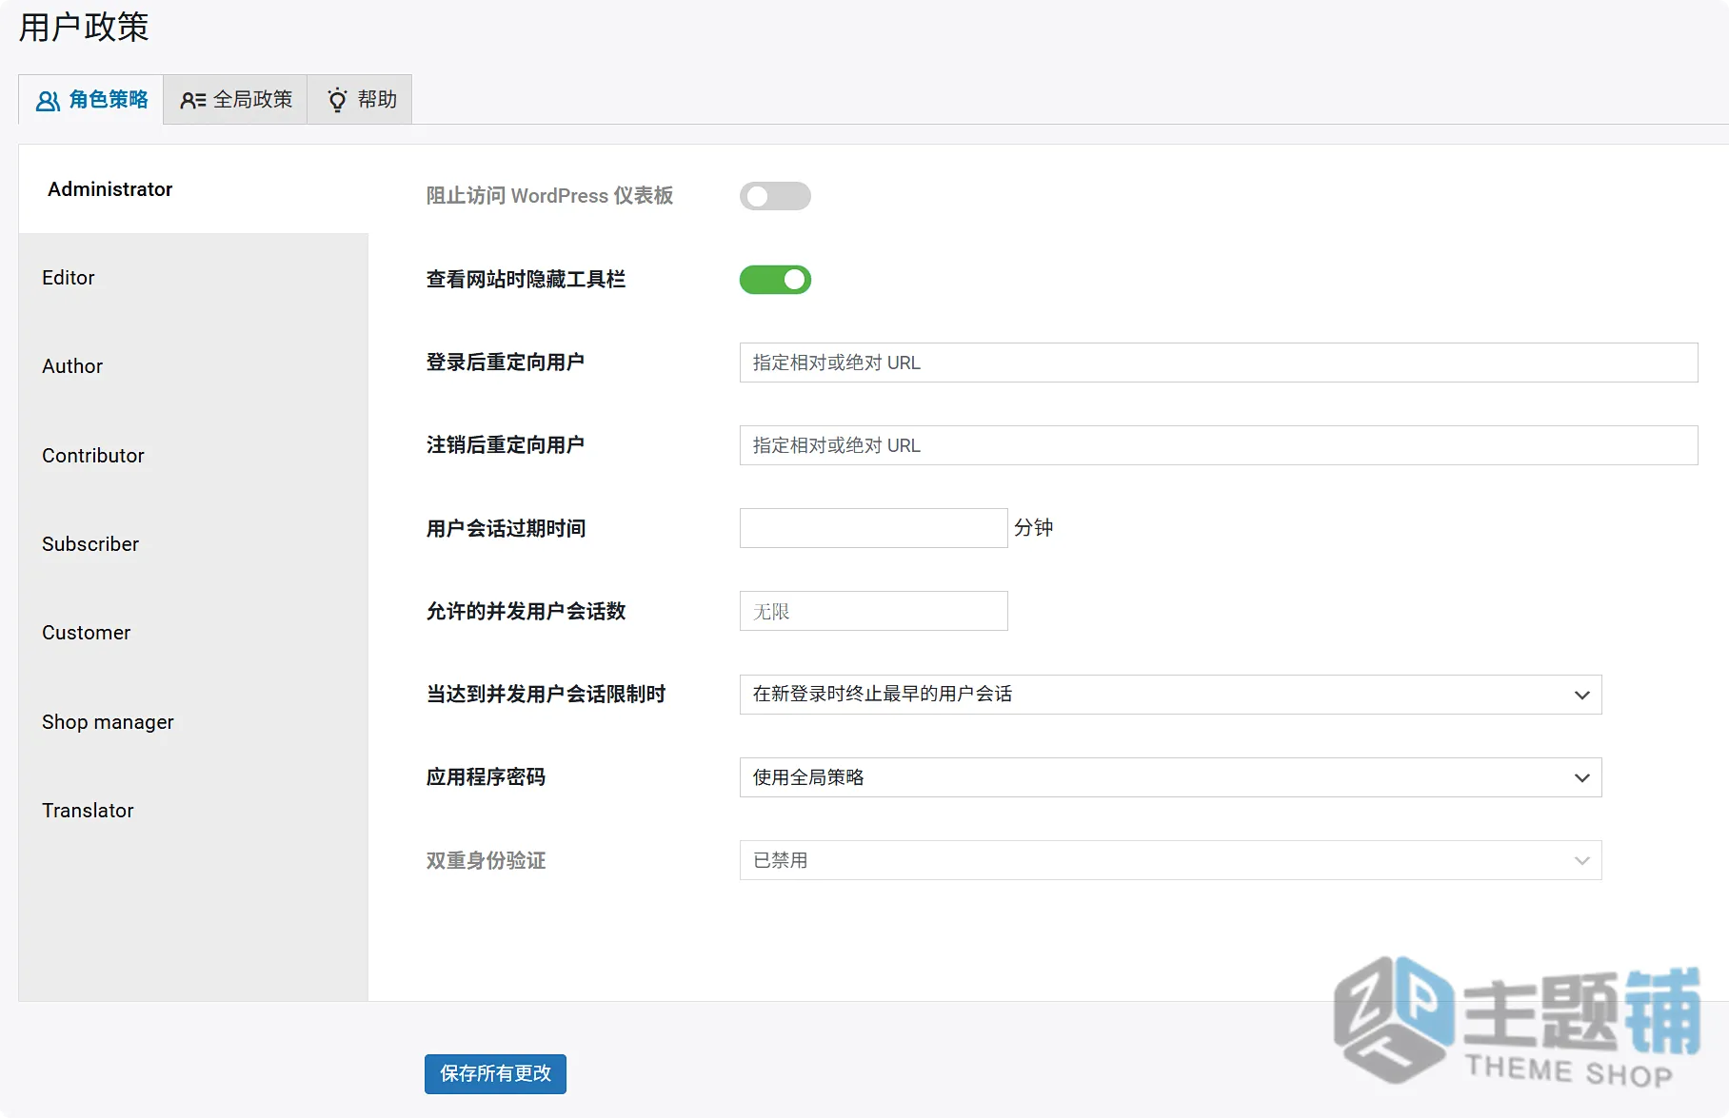Toggle 阻止访问 WordPress 仪表板 switch
The height and width of the screenshot is (1118, 1729).
[x=775, y=196]
